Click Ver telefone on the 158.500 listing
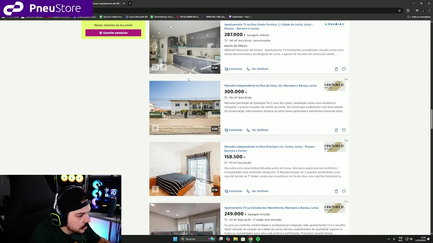433x243 pixels. (257, 191)
